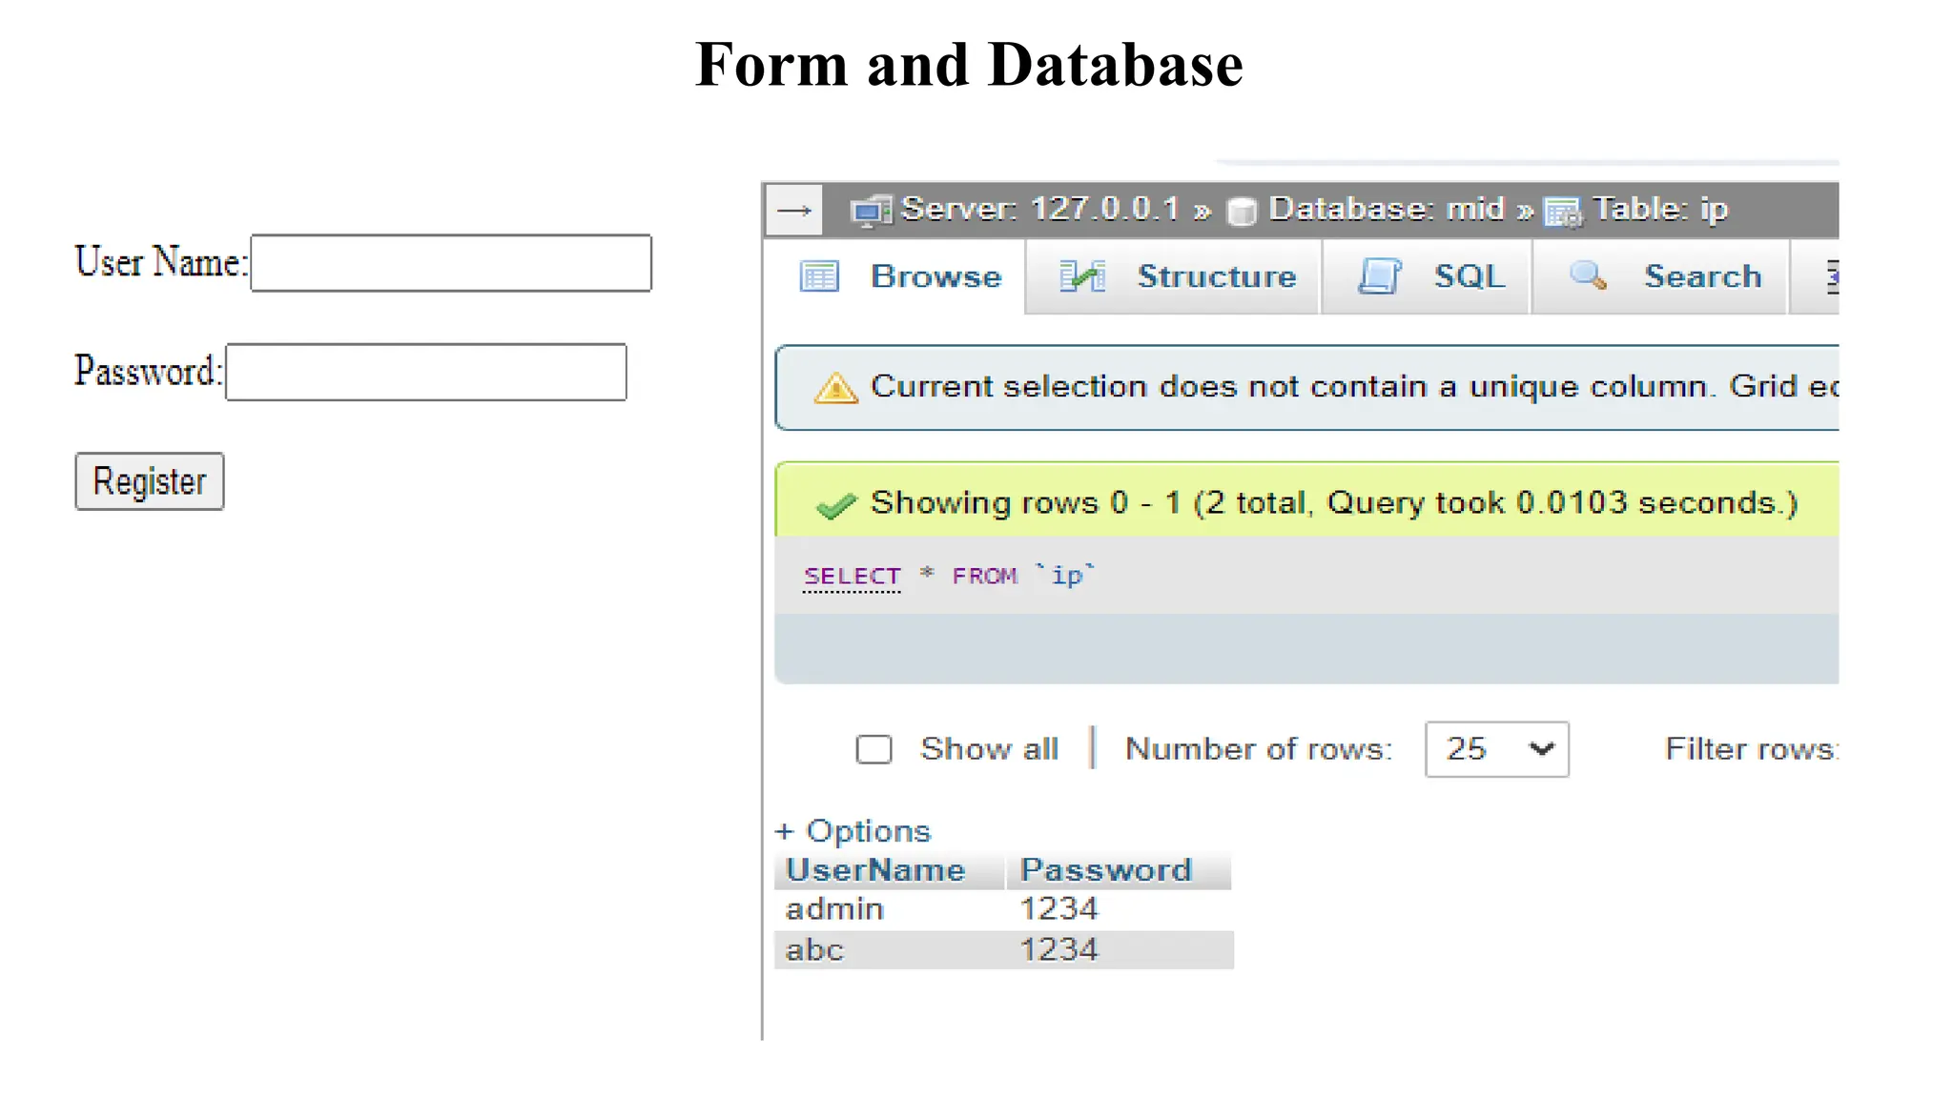Open Server: 127.0.0.1 breadcrumb link
Image resolution: width=1953 pixels, height=1098 pixels.
pos(1040,209)
